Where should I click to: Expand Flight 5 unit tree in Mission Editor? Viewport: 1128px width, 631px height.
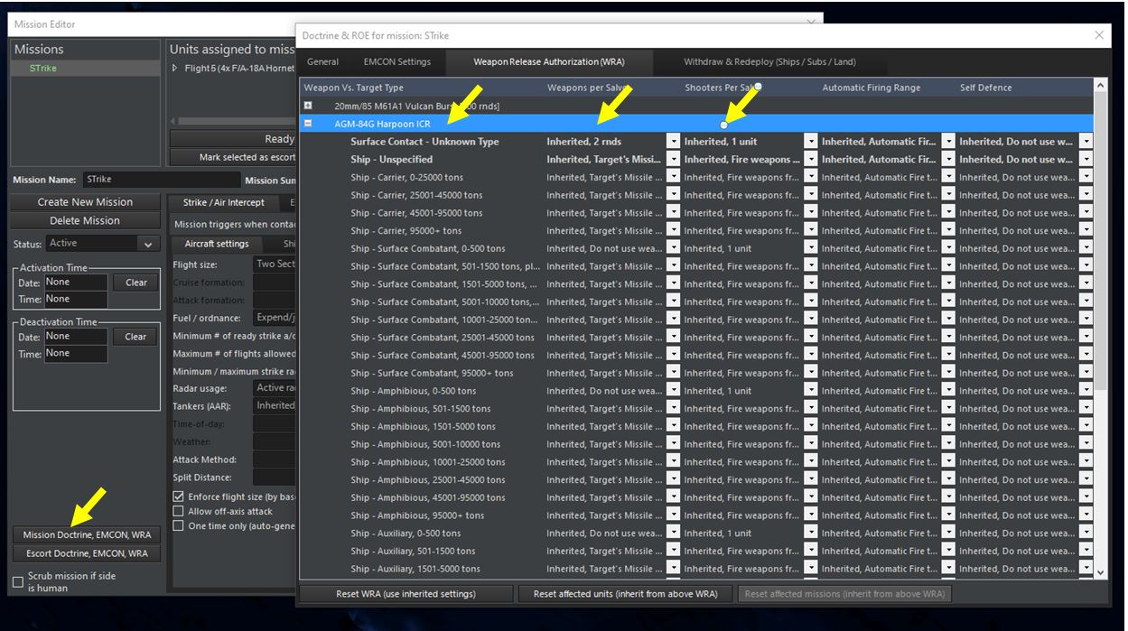[175, 69]
